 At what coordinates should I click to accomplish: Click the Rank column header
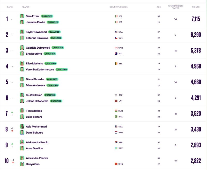tap(10, 7)
